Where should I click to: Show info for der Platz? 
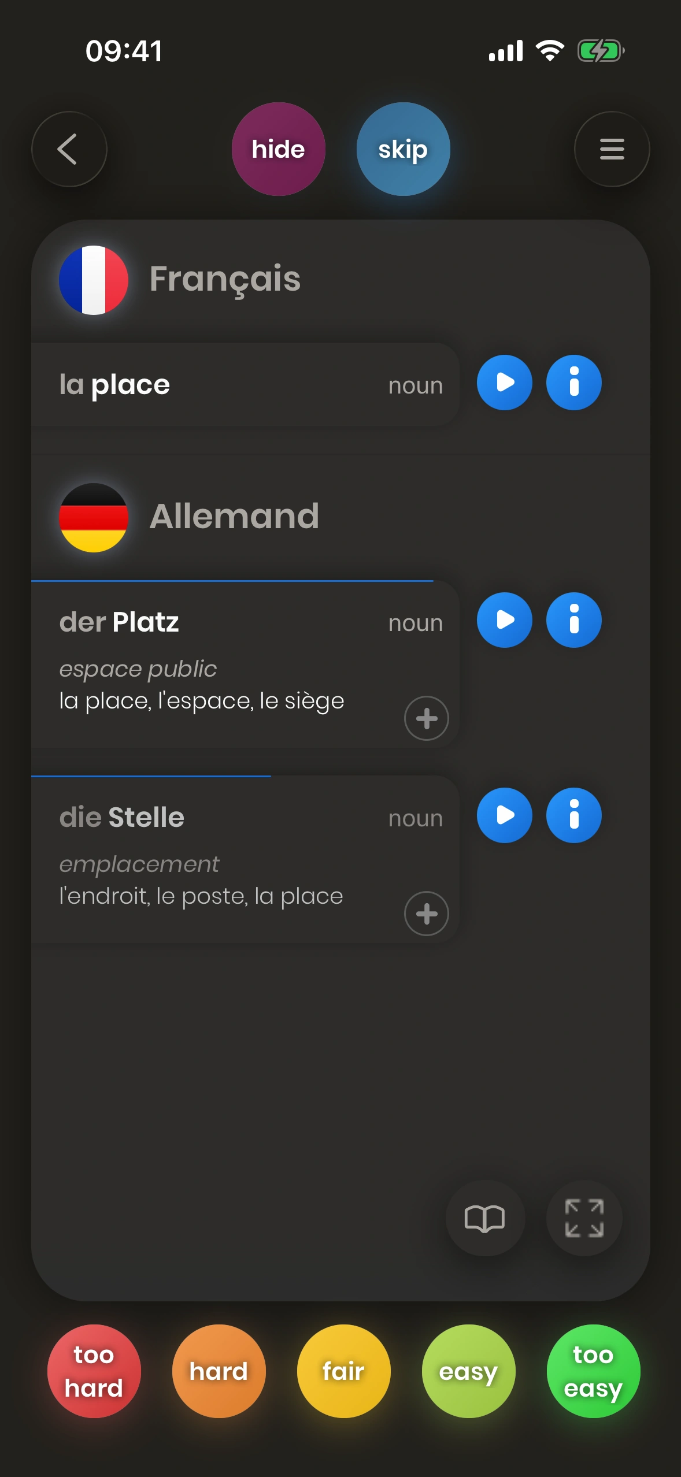pyautogui.click(x=573, y=620)
